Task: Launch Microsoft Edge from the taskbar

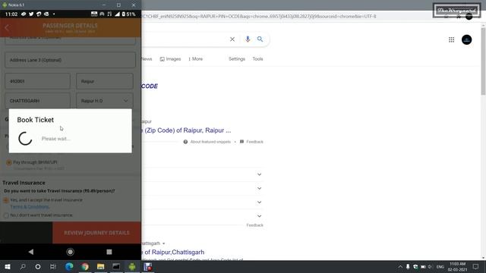Action: (69, 266)
